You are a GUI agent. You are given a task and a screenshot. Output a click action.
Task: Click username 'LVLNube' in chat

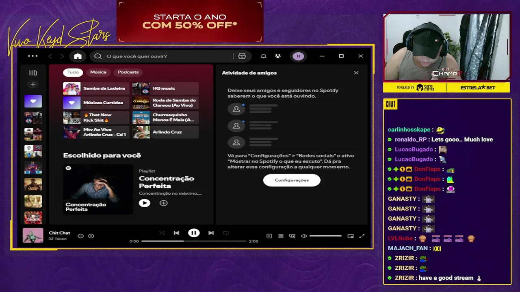coord(400,238)
